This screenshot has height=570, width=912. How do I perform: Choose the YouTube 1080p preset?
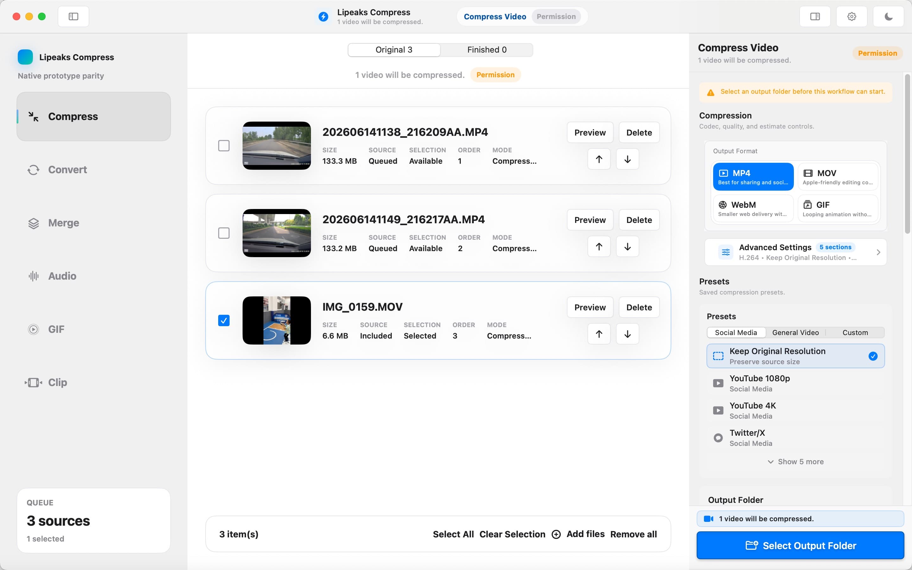click(x=795, y=383)
